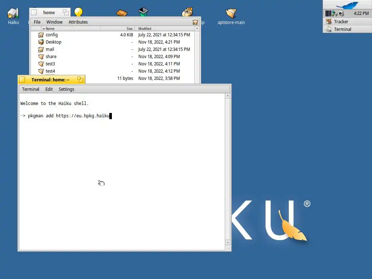Click the share folder icon

coord(41,57)
